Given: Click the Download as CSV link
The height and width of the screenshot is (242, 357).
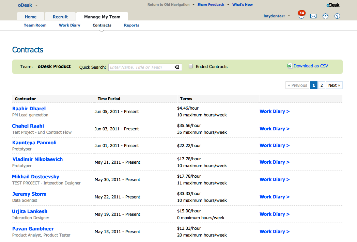Looking at the screenshot, I should point(311,66).
